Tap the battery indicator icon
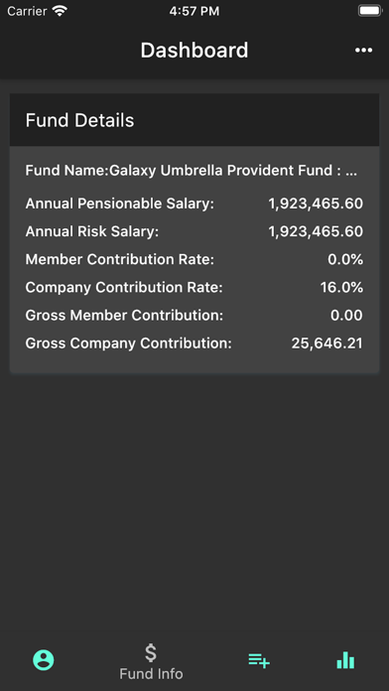The image size is (389, 691). tap(369, 11)
